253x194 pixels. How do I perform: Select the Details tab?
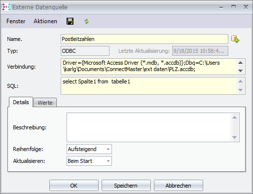21,102
